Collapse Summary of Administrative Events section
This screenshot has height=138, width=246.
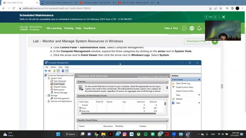pos(167,96)
